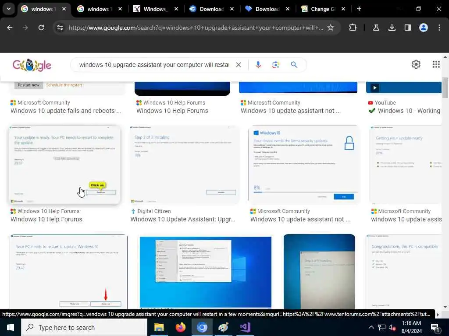
Task: Open 'Your update is ready' image thumbnail
Action: pos(65,165)
